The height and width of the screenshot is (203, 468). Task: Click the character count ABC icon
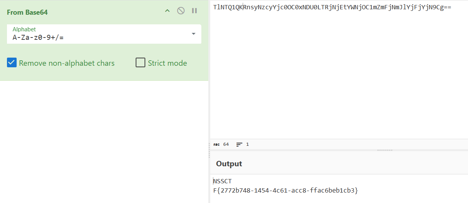(216, 144)
